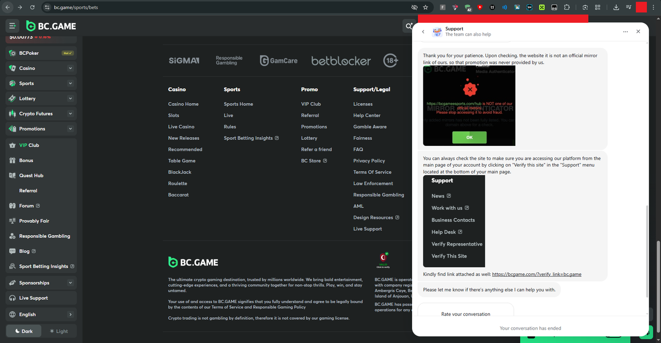This screenshot has width=661, height=343.
Task: Click the Provably Fair icon in the sidebar
Action: coord(12,221)
